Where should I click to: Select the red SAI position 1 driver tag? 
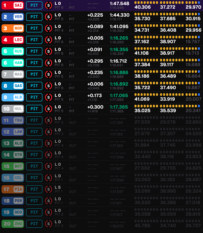point(13,5)
